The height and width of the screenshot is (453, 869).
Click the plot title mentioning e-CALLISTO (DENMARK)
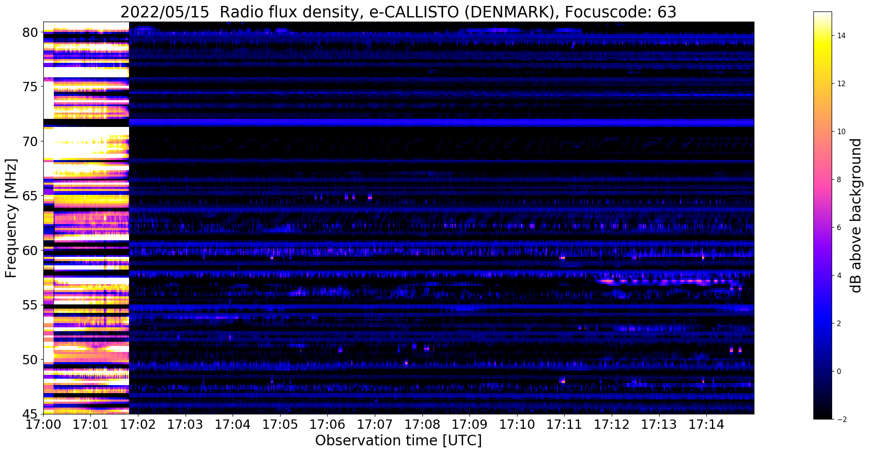tap(398, 12)
